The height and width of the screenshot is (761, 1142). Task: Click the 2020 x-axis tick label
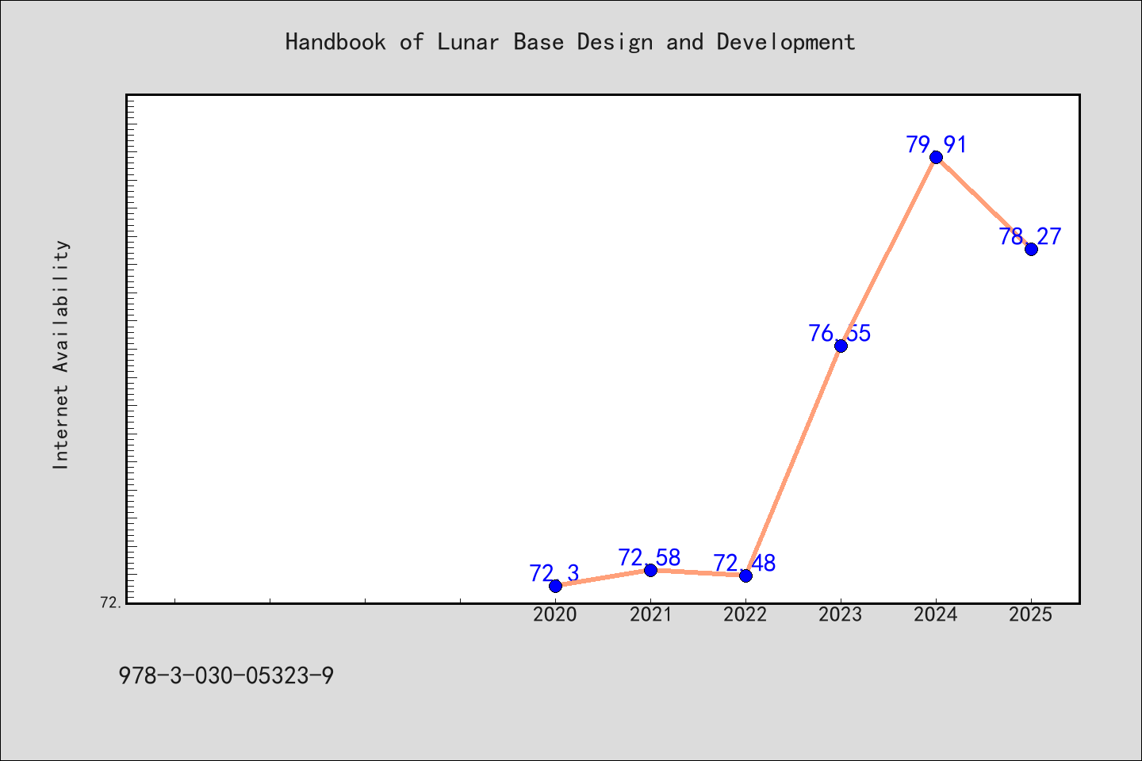555,614
